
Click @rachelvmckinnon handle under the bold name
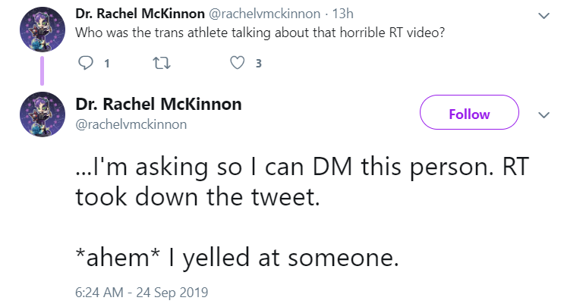(x=131, y=124)
